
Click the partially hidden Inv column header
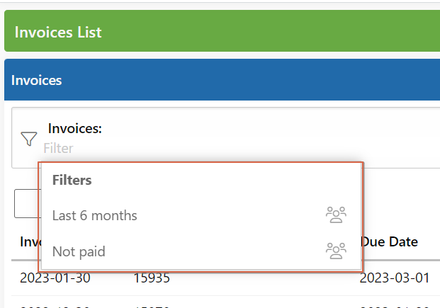click(30, 242)
